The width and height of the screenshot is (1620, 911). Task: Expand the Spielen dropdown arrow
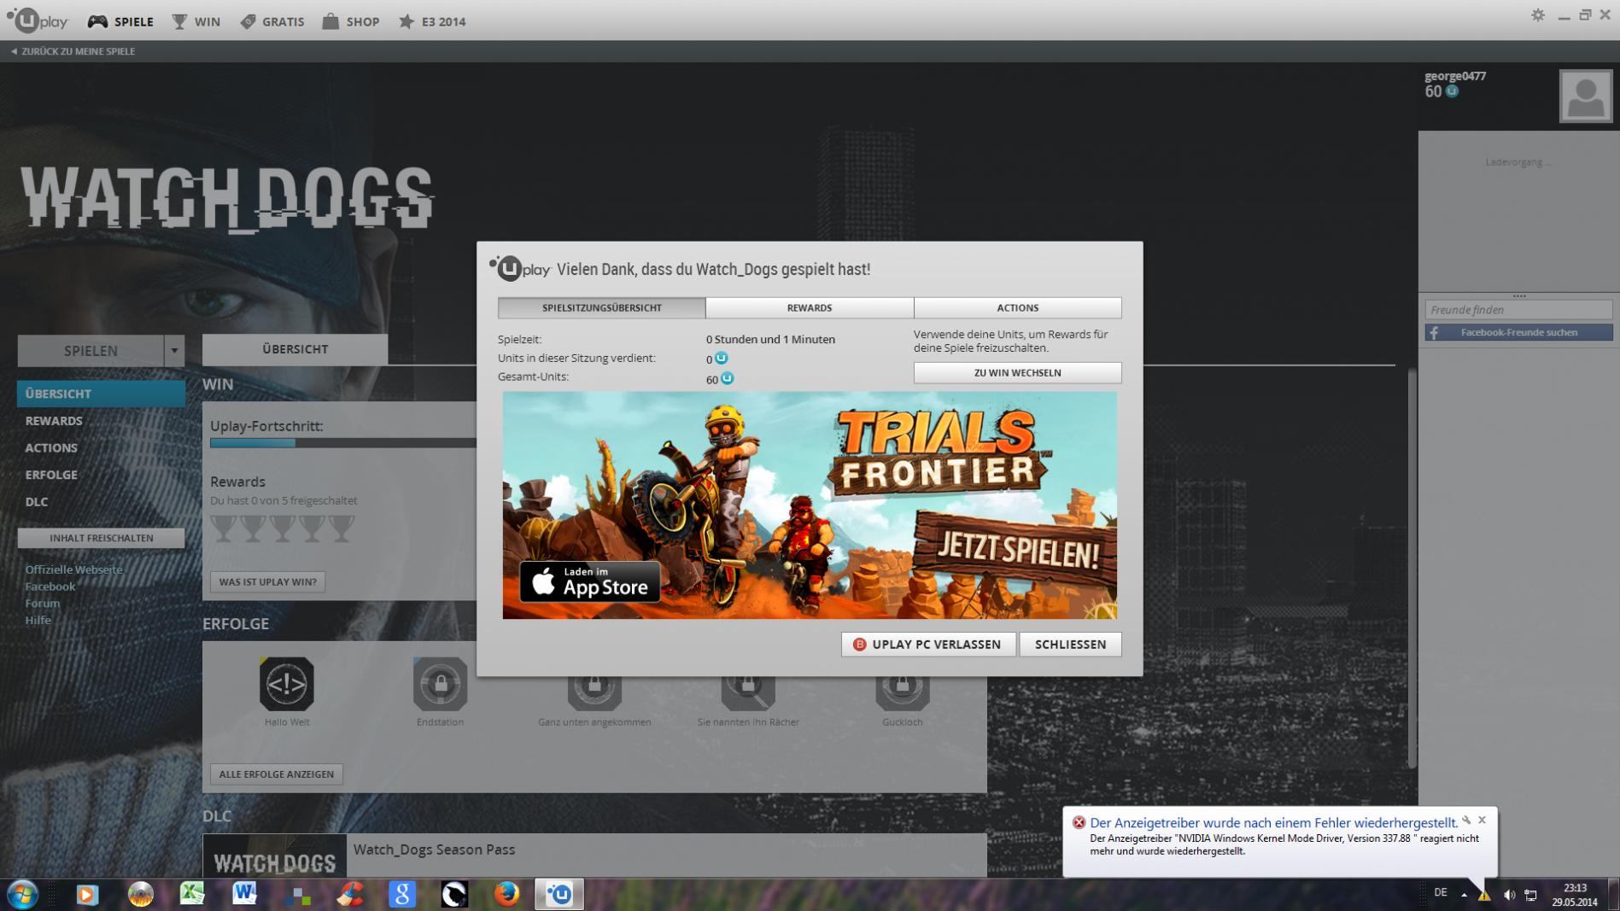click(174, 350)
